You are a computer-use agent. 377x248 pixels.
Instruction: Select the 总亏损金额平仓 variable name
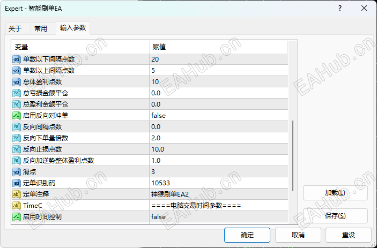pos(46,93)
